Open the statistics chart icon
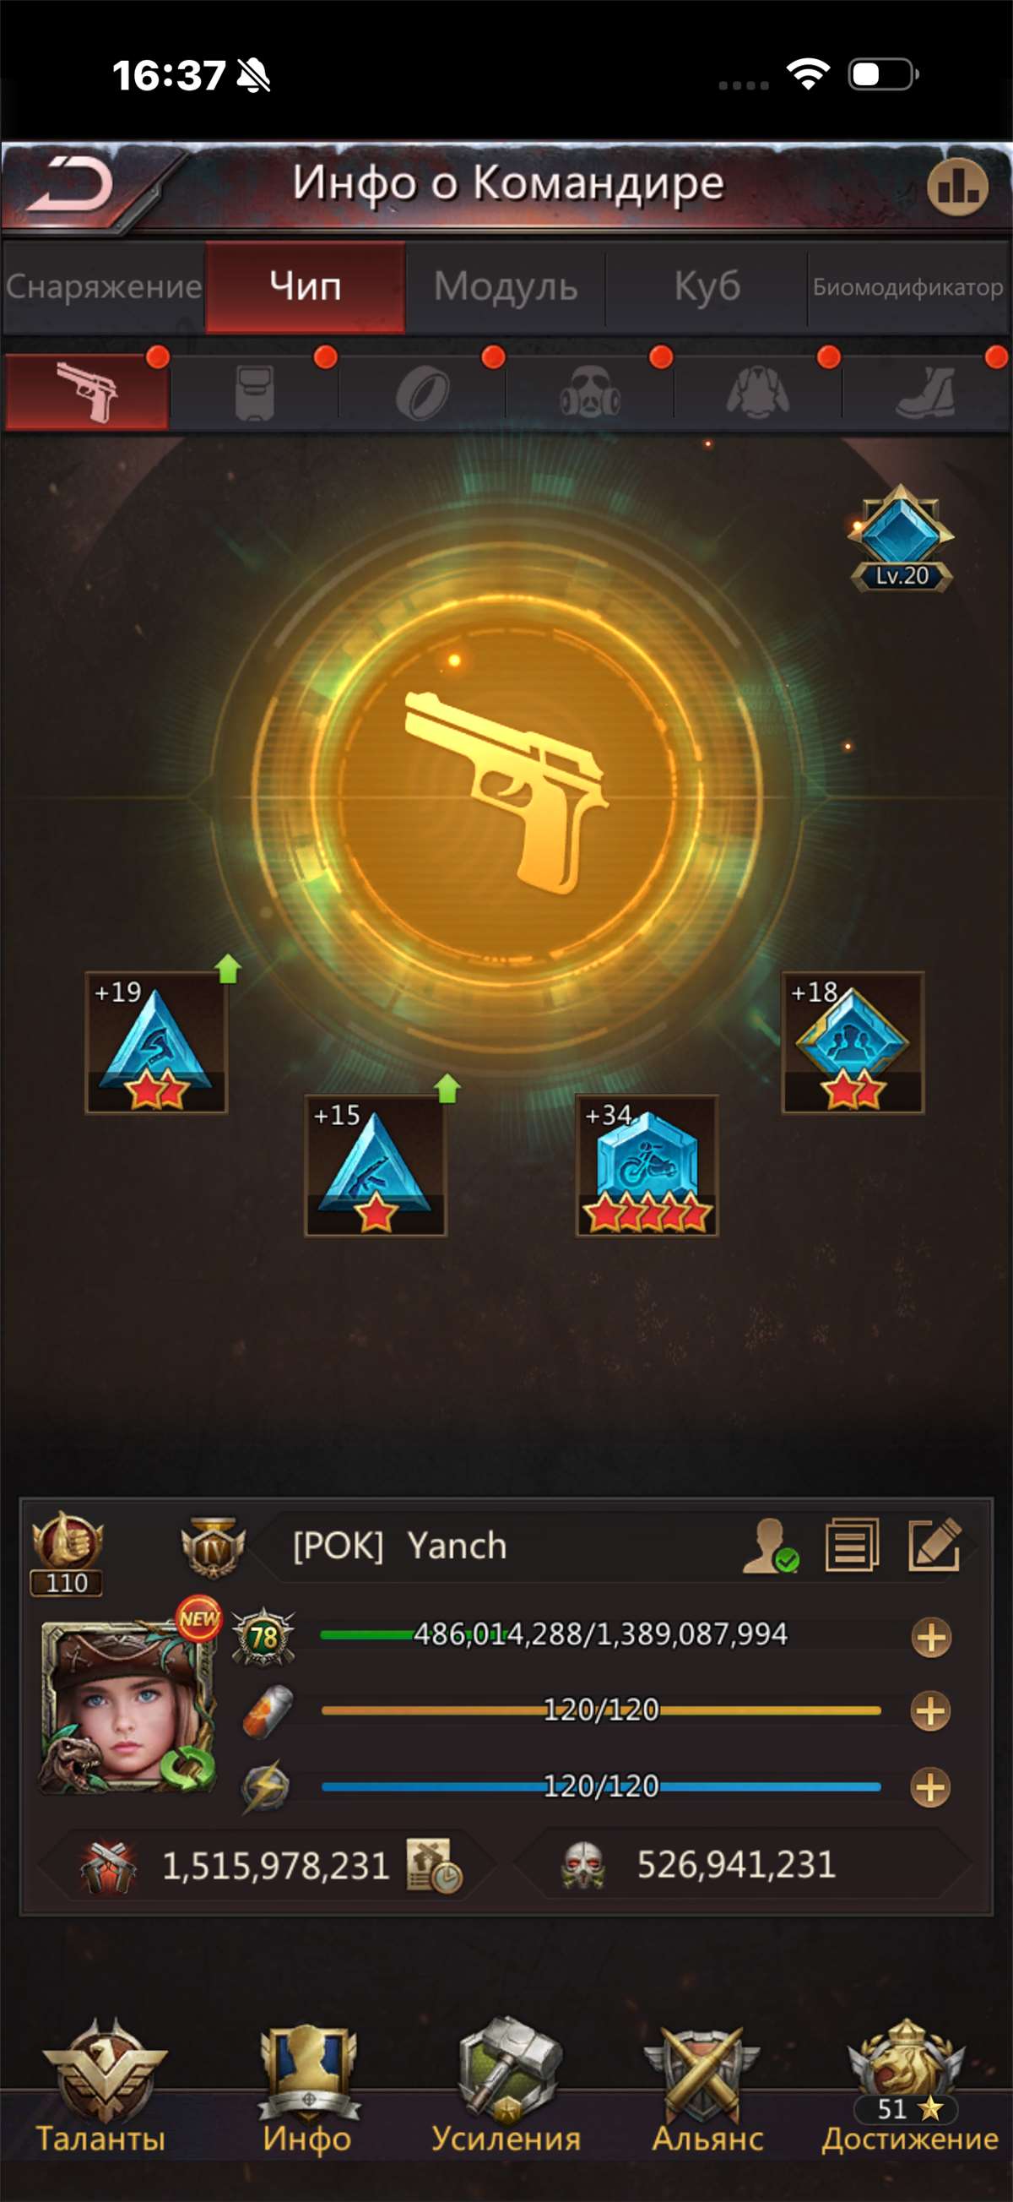Viewport: 1013px width, 2202px height. (x=956, y=187)
